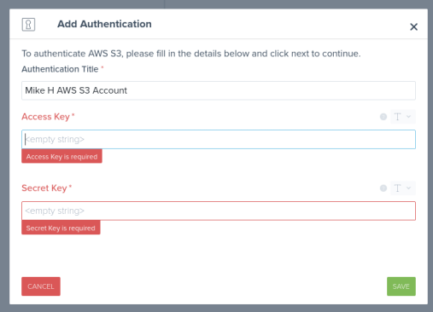The height and width of the screenshot is (312, 433).
Task: Click the Save button
Action: click(401, 286)
